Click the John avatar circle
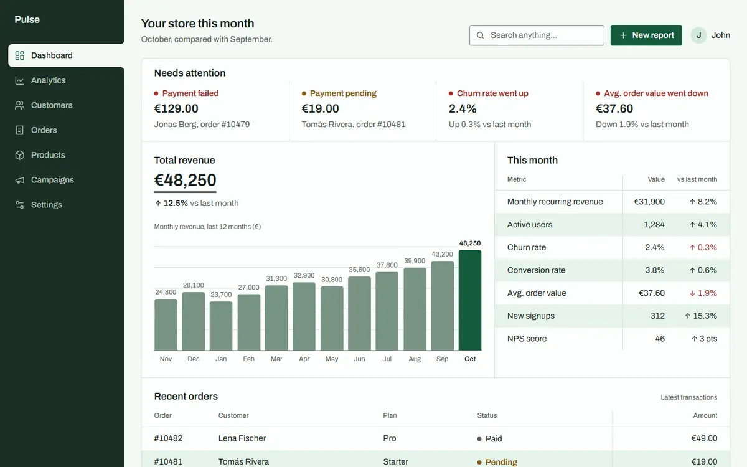The height and width of the screenshot is (467, 747). (x=698, y=35)
